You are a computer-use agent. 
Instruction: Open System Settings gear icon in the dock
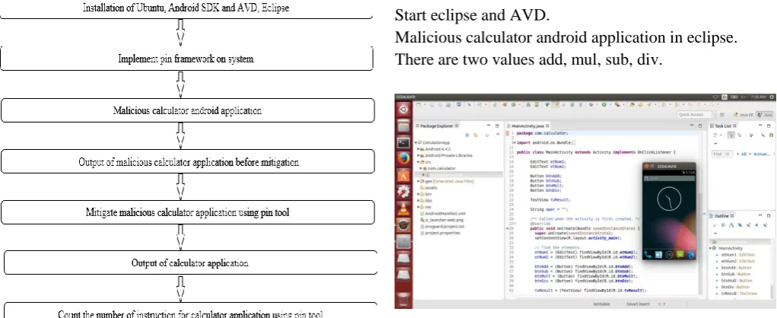[403, 192]
